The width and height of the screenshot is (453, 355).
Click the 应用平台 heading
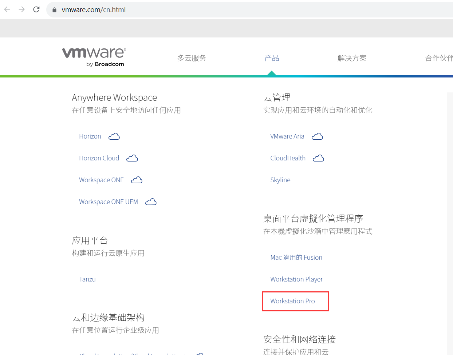[90, 240]
